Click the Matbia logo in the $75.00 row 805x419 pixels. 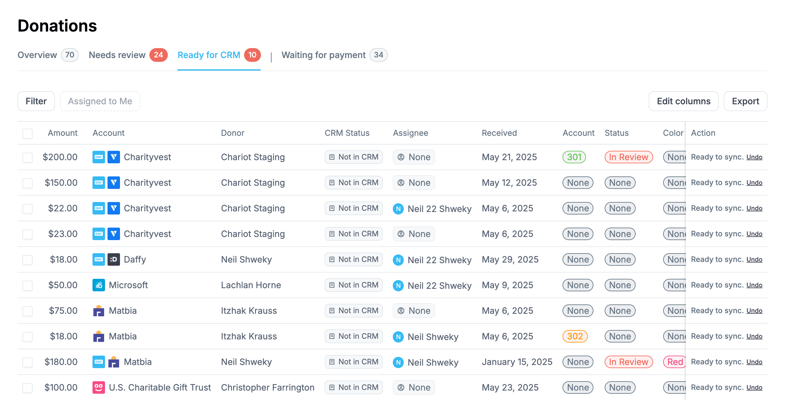tap(98, 311)
